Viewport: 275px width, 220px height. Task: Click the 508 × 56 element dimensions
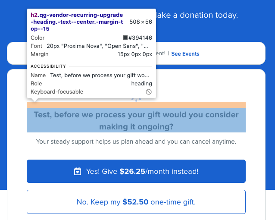[141, 22]
